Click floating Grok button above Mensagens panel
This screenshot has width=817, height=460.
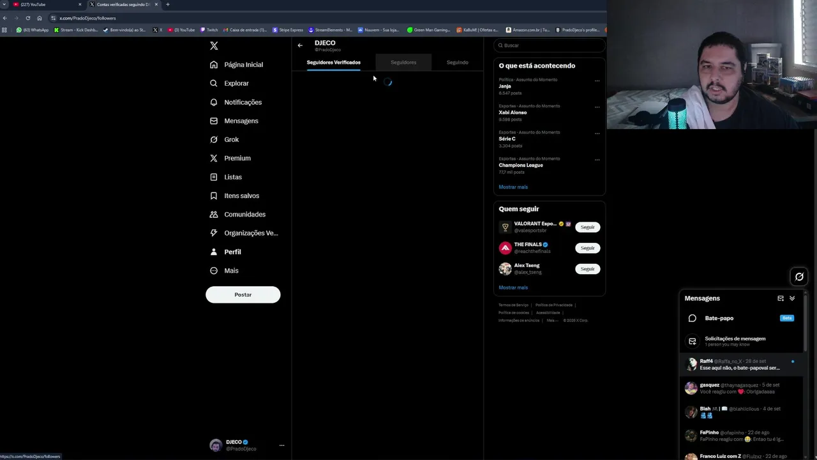click(799, 277)
